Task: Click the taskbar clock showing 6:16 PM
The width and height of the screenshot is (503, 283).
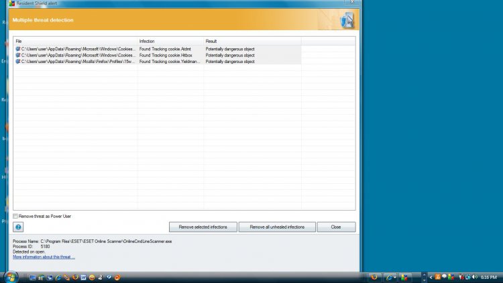Action: 488,277
